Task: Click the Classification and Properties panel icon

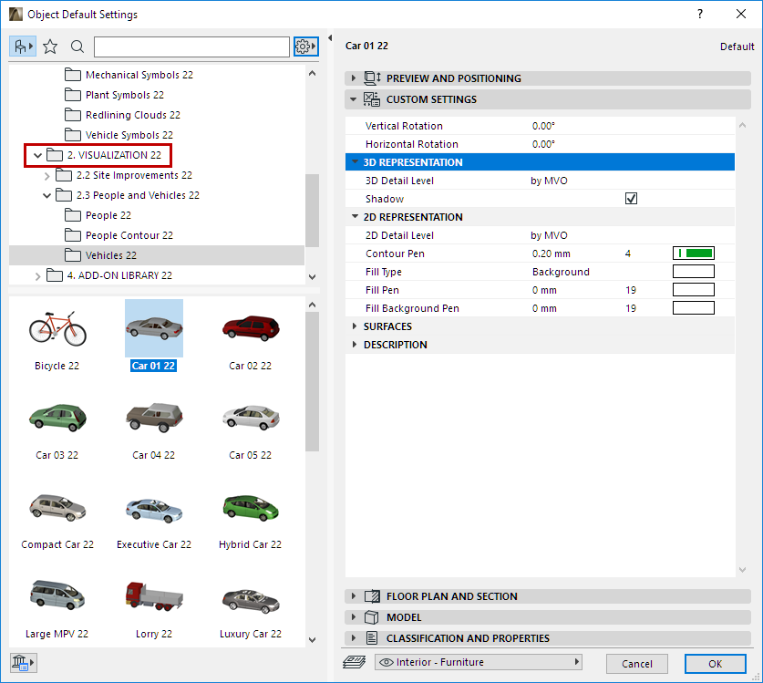Action: (372, 638)
